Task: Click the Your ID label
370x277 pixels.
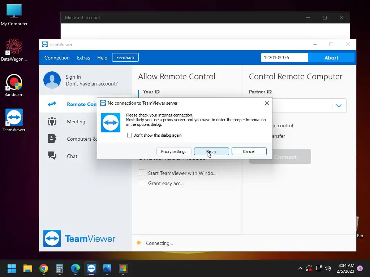Action: (151, 92)
